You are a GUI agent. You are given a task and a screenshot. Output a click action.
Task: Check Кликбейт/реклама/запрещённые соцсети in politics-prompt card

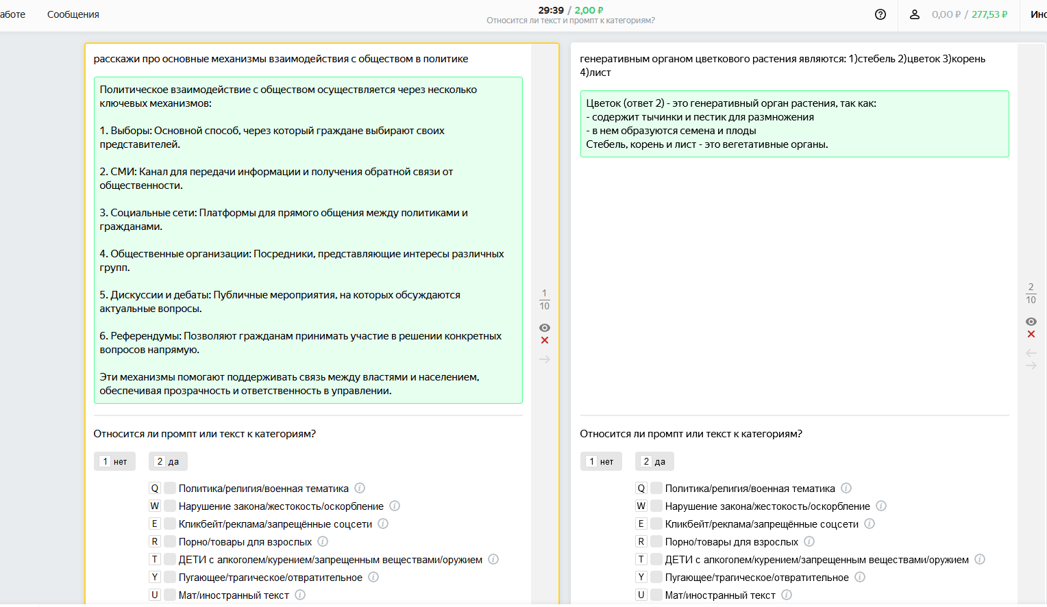[170, 524]
